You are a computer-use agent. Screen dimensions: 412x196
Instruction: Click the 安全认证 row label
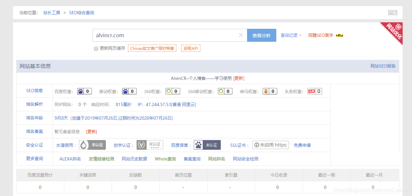point(34,145)
